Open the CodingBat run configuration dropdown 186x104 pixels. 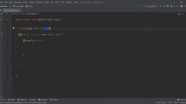point(150,6)
